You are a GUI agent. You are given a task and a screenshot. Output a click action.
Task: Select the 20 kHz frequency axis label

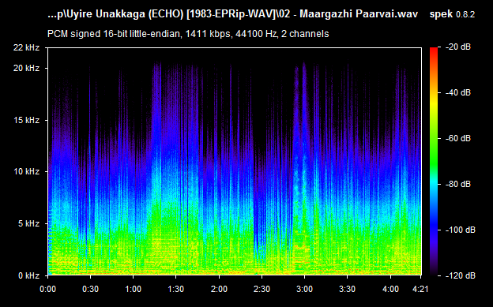pyautogui.click(x=26, y=68)
